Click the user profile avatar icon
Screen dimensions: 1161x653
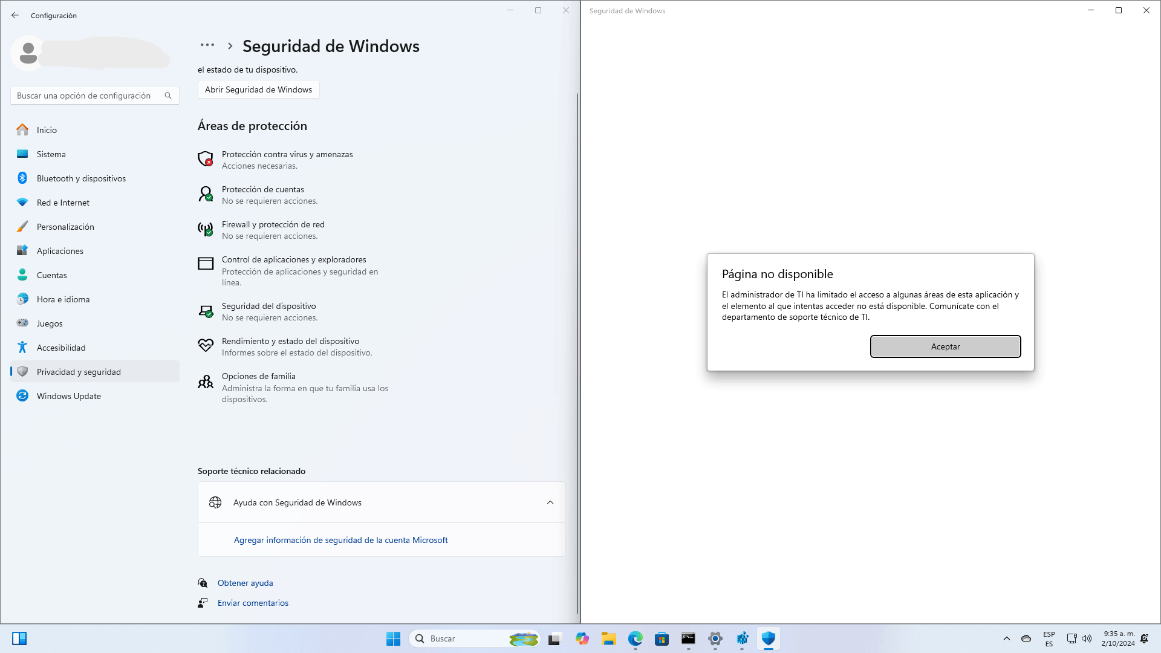point(28,53)
